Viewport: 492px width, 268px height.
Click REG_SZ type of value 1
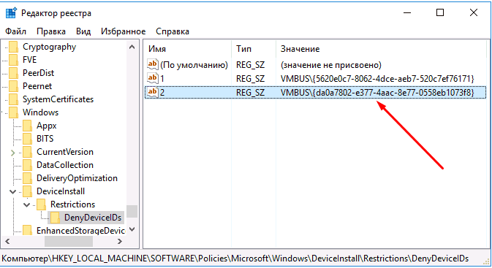[x=251, y=79]
